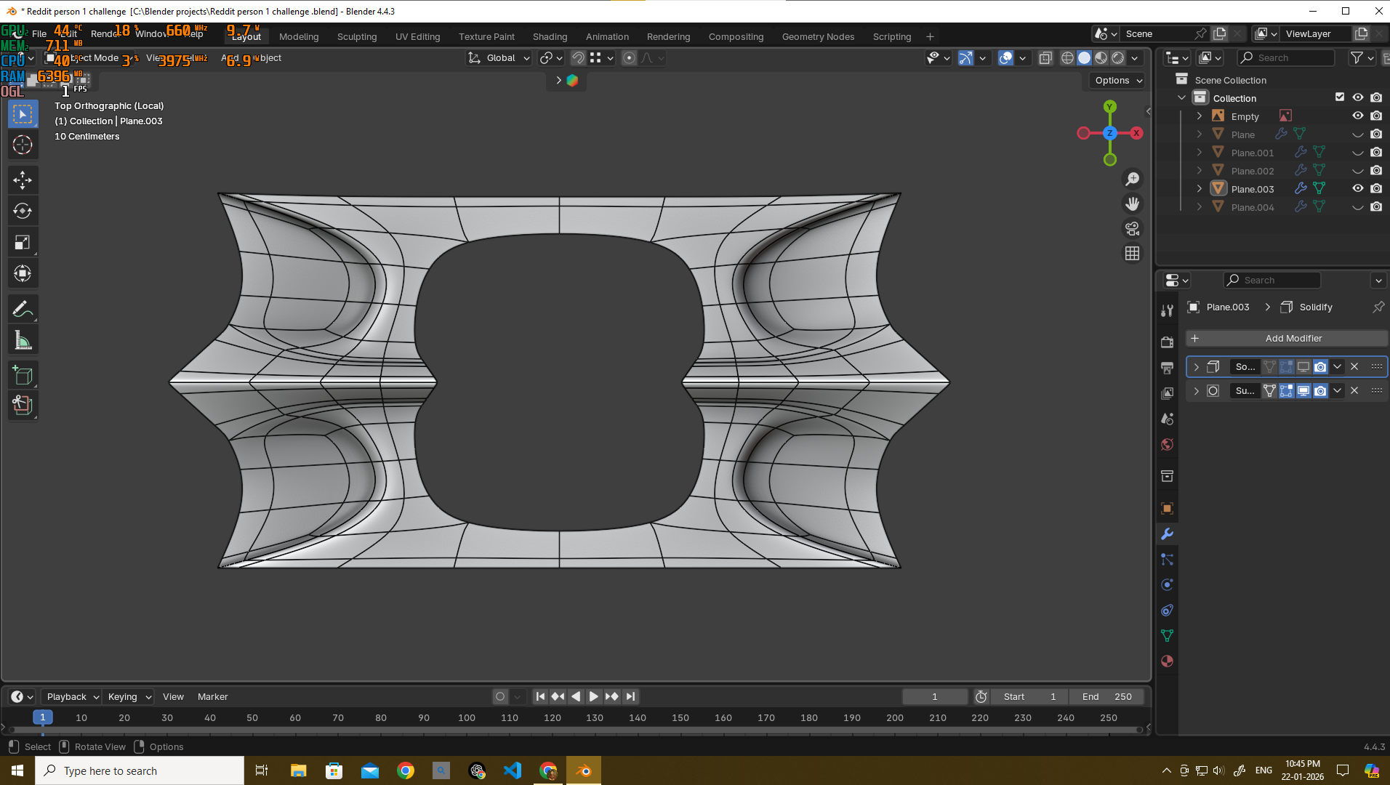The width and height of the screenshot is (1390, 785).
Task: Activate the Rotate tool
Action: [x=23, y=211]
